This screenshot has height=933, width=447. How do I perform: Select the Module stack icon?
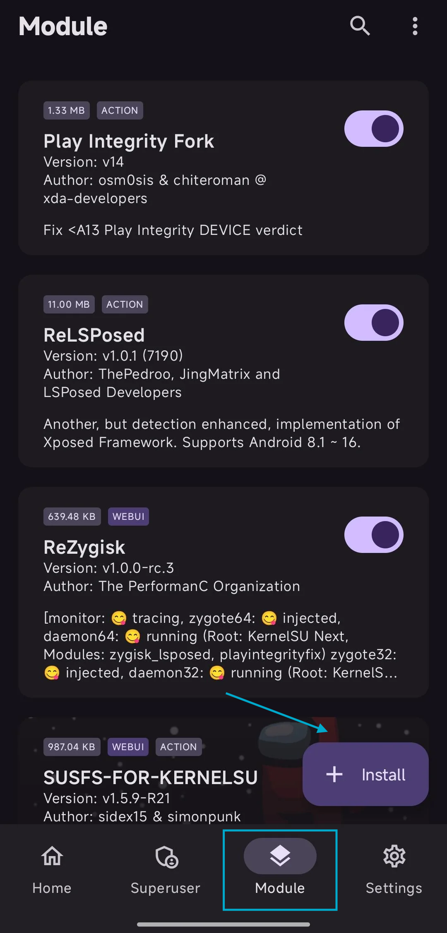280,856
